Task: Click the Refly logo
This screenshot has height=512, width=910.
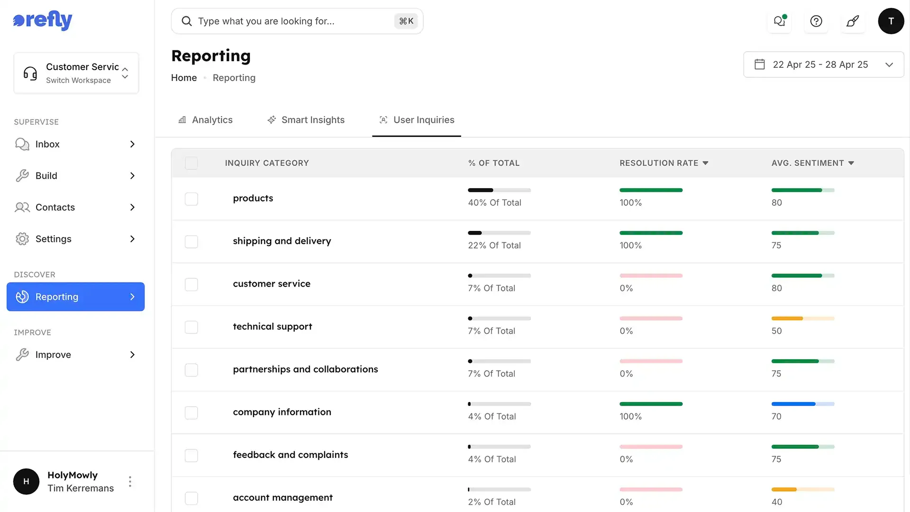Action: [x=43, y=20]
